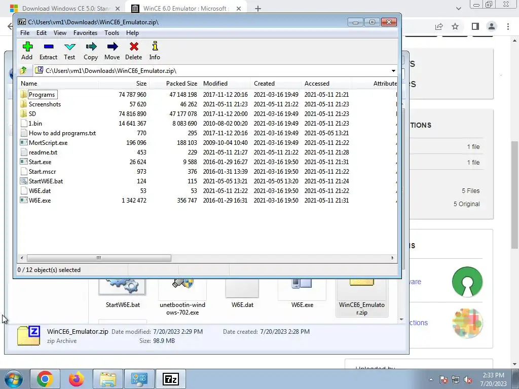Open File Explorer from the taskbar
Viewport: 519px width, 389px height.
[108, 379]
